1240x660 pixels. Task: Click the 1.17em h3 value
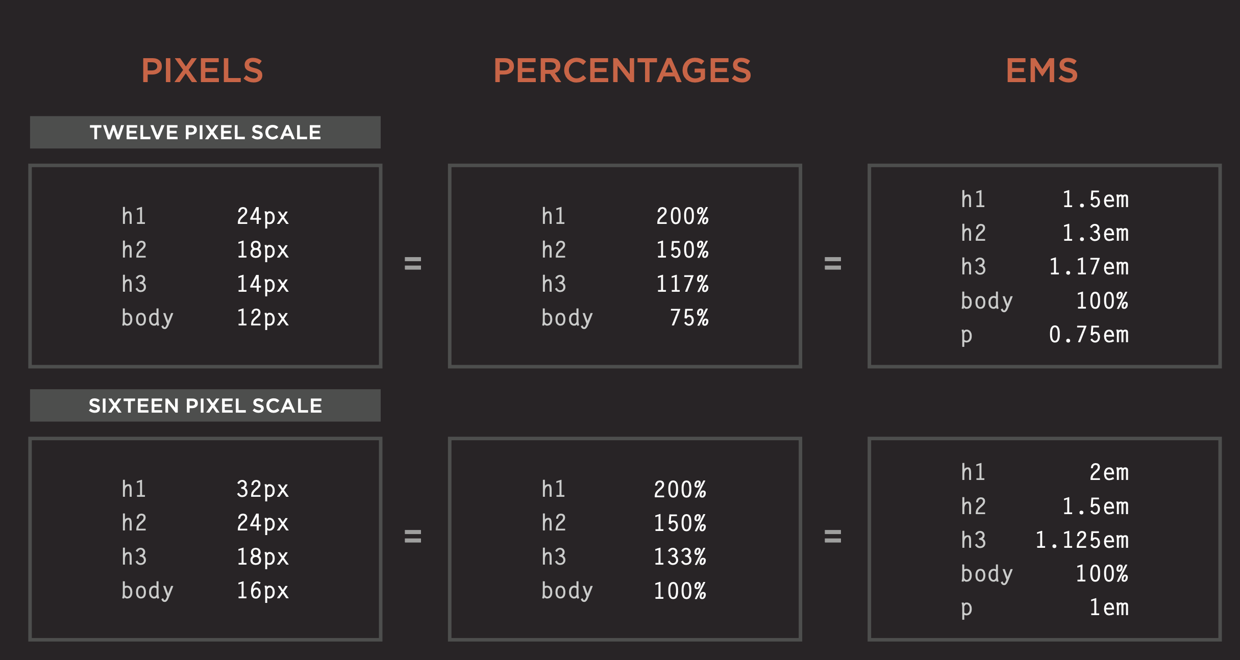(x=1088, y=267)
